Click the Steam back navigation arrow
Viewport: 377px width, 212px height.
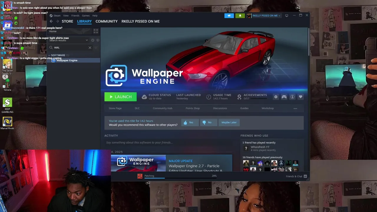pos(51,21)
